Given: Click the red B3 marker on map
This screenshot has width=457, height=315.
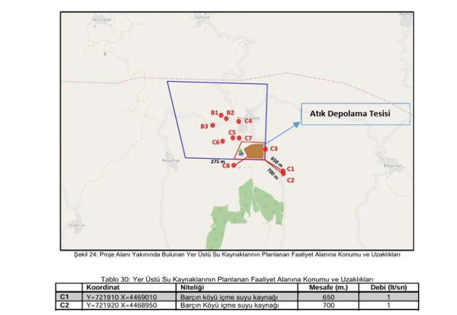Looking at the screenshot, I should coord(212,126).
